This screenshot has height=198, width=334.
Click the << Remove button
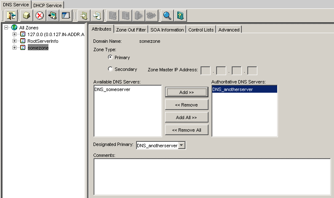pos(187,105)
